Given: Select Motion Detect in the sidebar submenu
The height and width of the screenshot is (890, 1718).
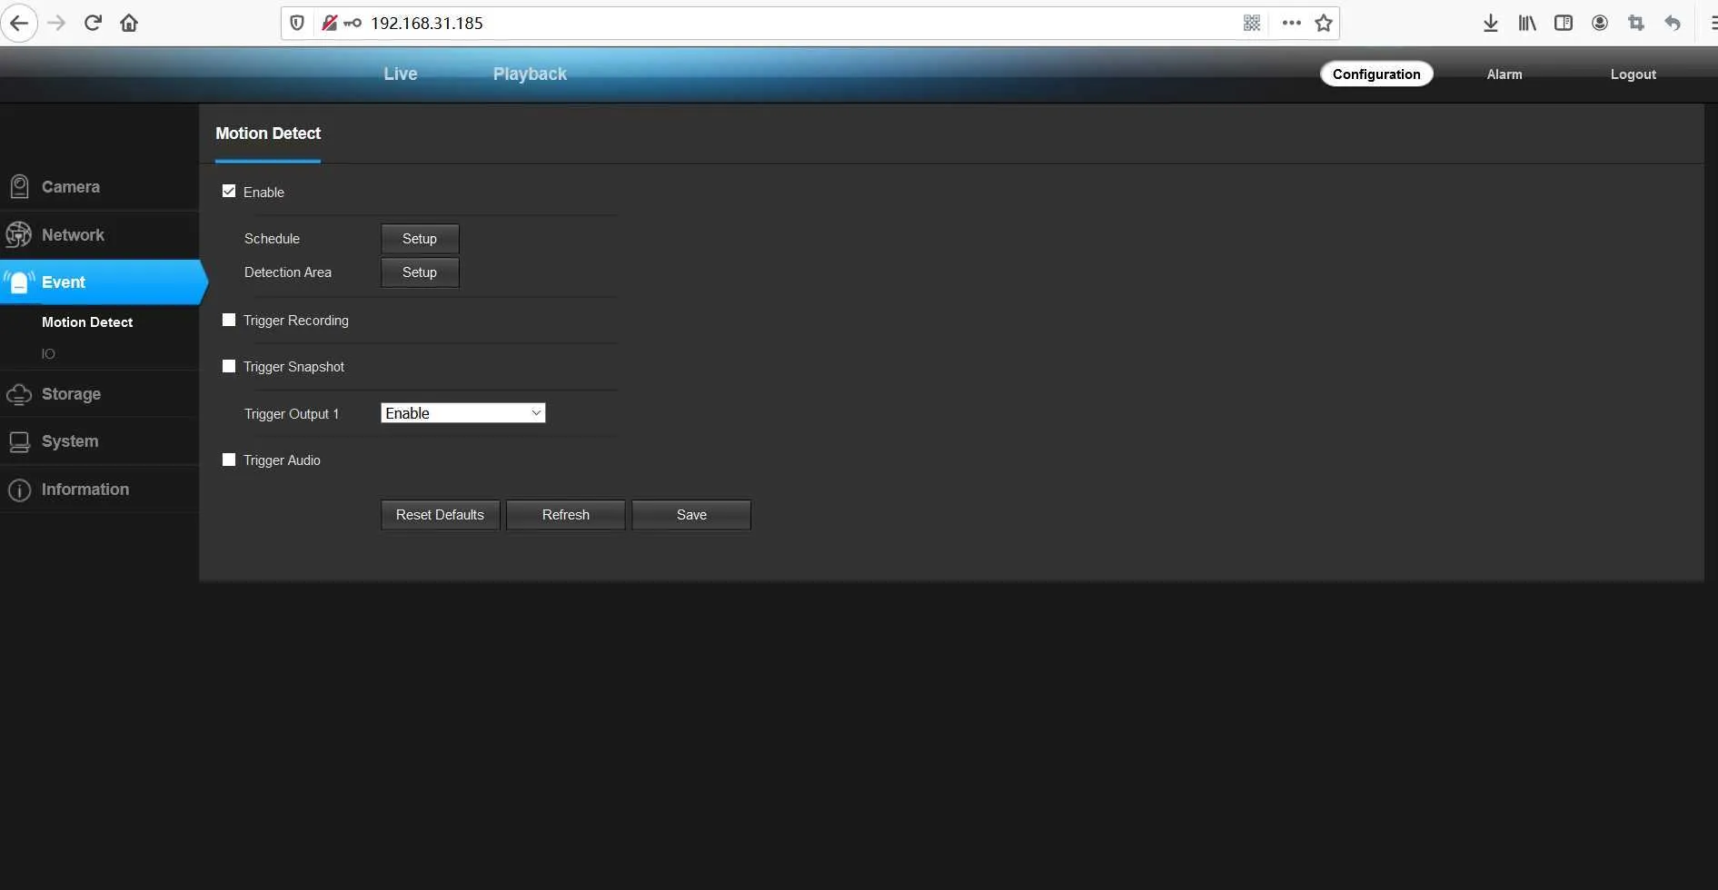Looking at the screenshot, I should click(87, 321).
